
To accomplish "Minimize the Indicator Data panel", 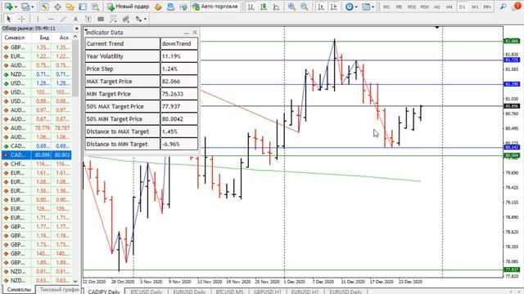I will pos(187,33).
